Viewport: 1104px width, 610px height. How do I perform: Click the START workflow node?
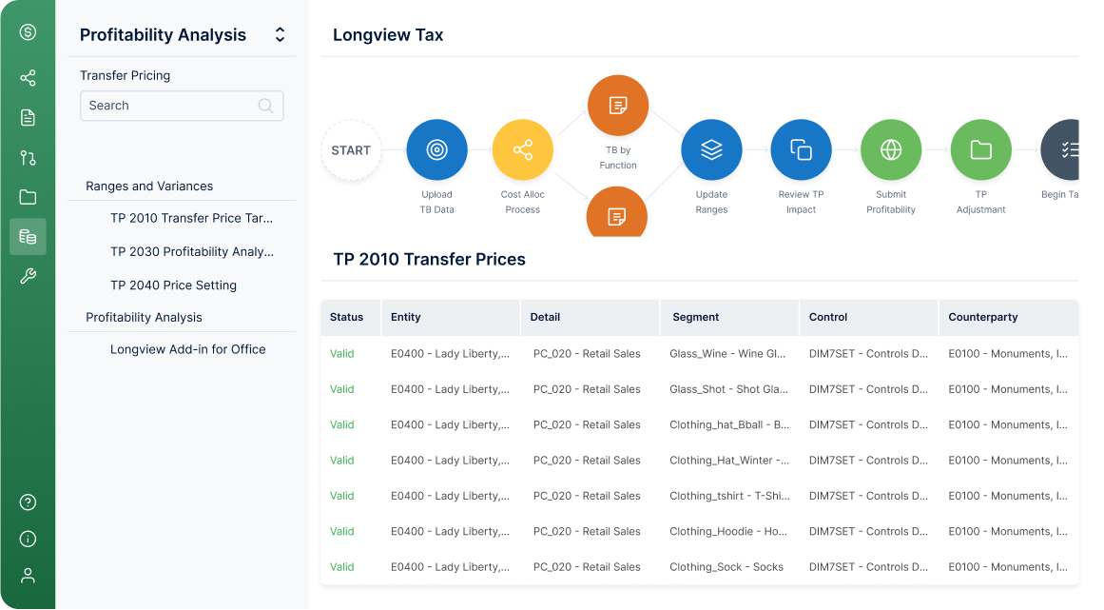pyautogui.click(x=351, y=150)
